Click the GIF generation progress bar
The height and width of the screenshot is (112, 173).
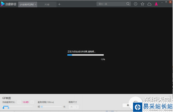(x=86, y=55)
